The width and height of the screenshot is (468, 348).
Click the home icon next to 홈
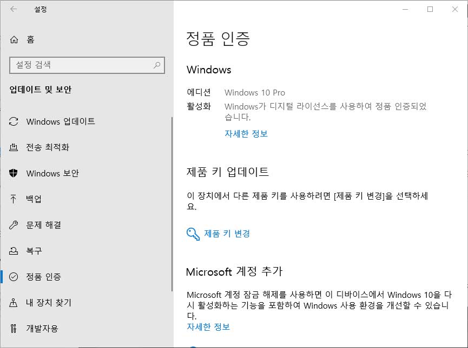coord(14,39)
